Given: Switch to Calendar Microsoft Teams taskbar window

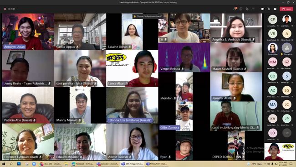Looking at the screenshot, I should (x=107, y=164).
